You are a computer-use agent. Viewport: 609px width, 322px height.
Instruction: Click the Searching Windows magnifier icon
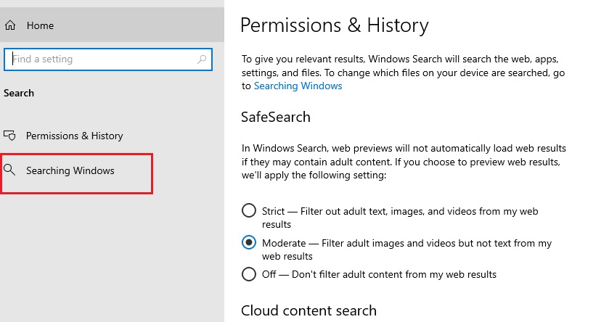pos(9,170)
